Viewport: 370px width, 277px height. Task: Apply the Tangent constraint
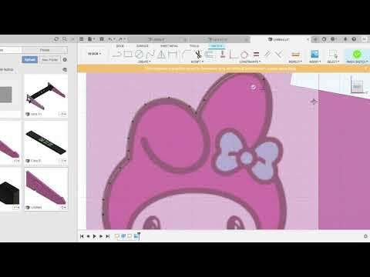[x=244, y=54]
